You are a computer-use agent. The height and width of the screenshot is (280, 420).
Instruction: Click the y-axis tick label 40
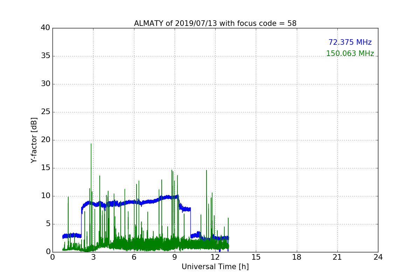click(x=45, y=28)
